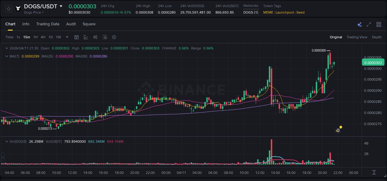The image size is (387, 181).
Task: Click the Seed token tag
Action: tap(301, 12)
